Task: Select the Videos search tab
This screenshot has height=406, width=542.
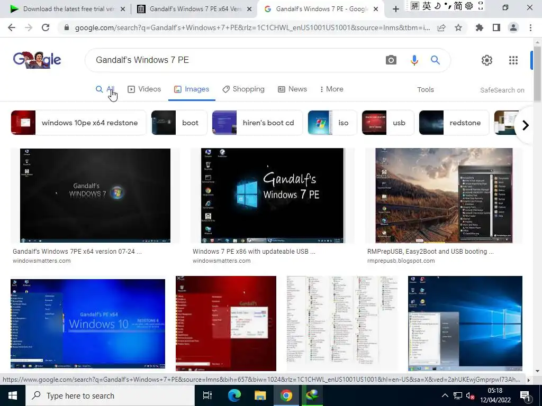Action: tap(144, 89)
